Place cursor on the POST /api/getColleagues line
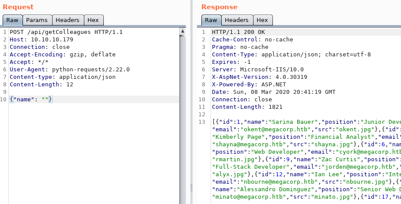 point(66,32)
